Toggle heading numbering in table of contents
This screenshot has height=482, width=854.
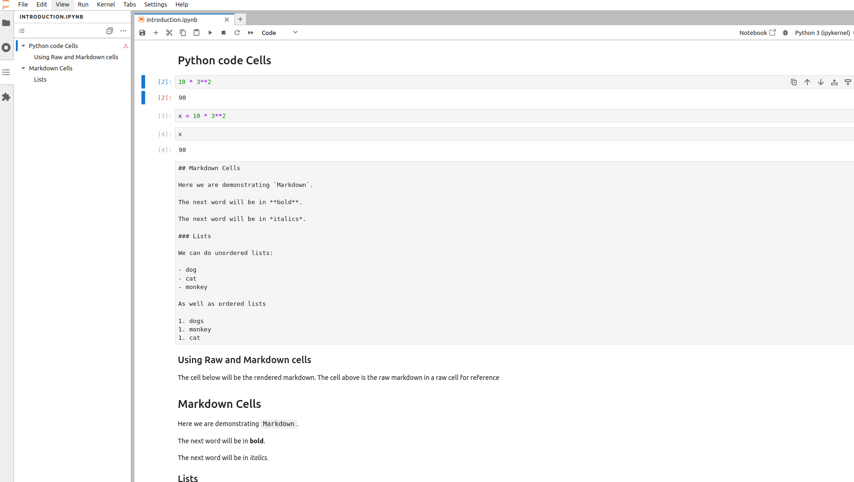22,31
